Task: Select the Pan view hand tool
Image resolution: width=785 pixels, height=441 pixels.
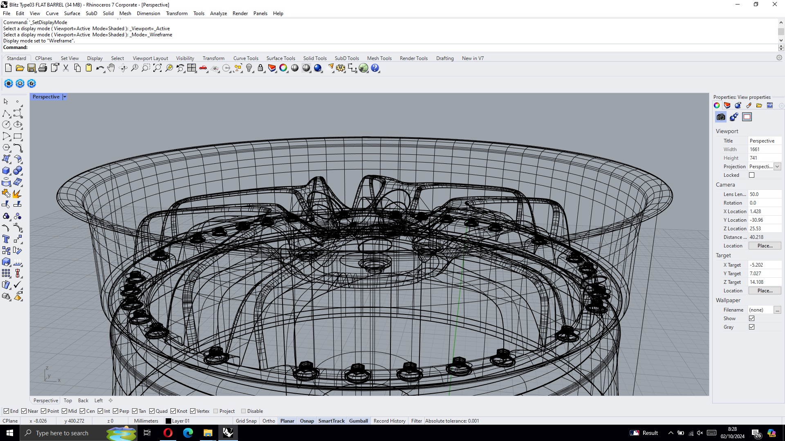Action: pos(111,68)
